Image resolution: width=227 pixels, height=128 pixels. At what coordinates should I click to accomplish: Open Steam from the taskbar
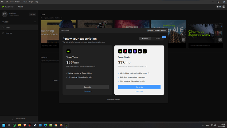pyautogui.click(x=35, y=125)
